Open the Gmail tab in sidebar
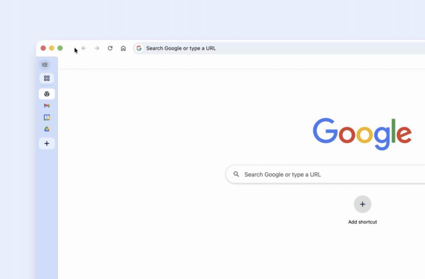This screenshot has width=425, height=279. coord(47,106)
